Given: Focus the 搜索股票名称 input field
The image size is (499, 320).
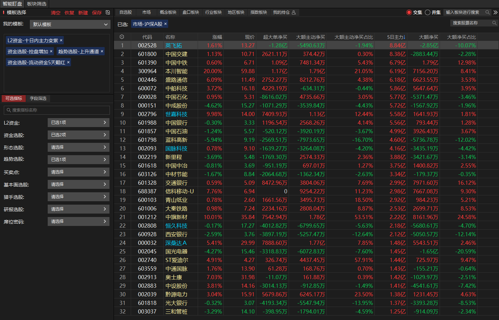Looking at the screenshot, I should pos(474,23).
